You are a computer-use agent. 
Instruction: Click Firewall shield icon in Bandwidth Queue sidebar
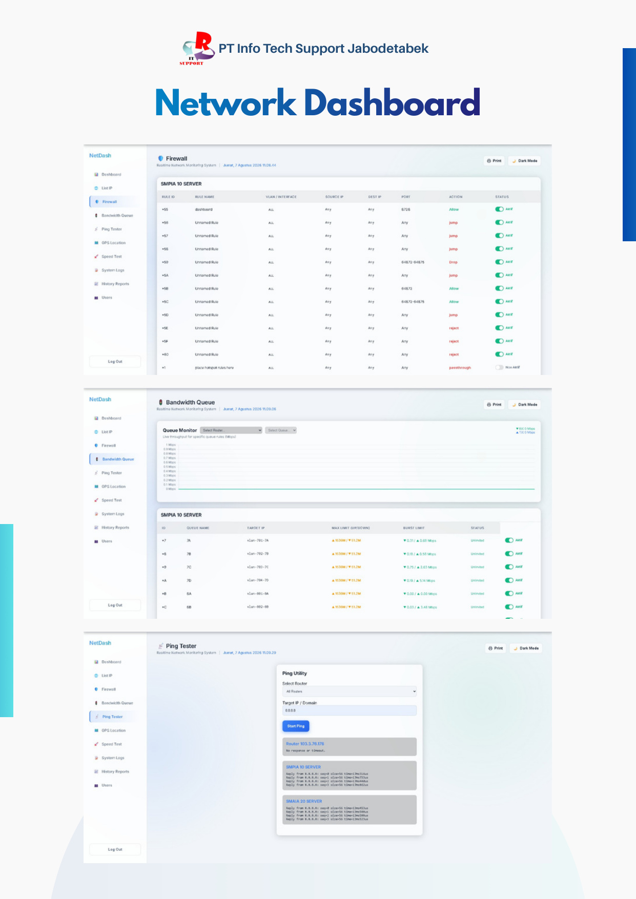pos(96,446)
